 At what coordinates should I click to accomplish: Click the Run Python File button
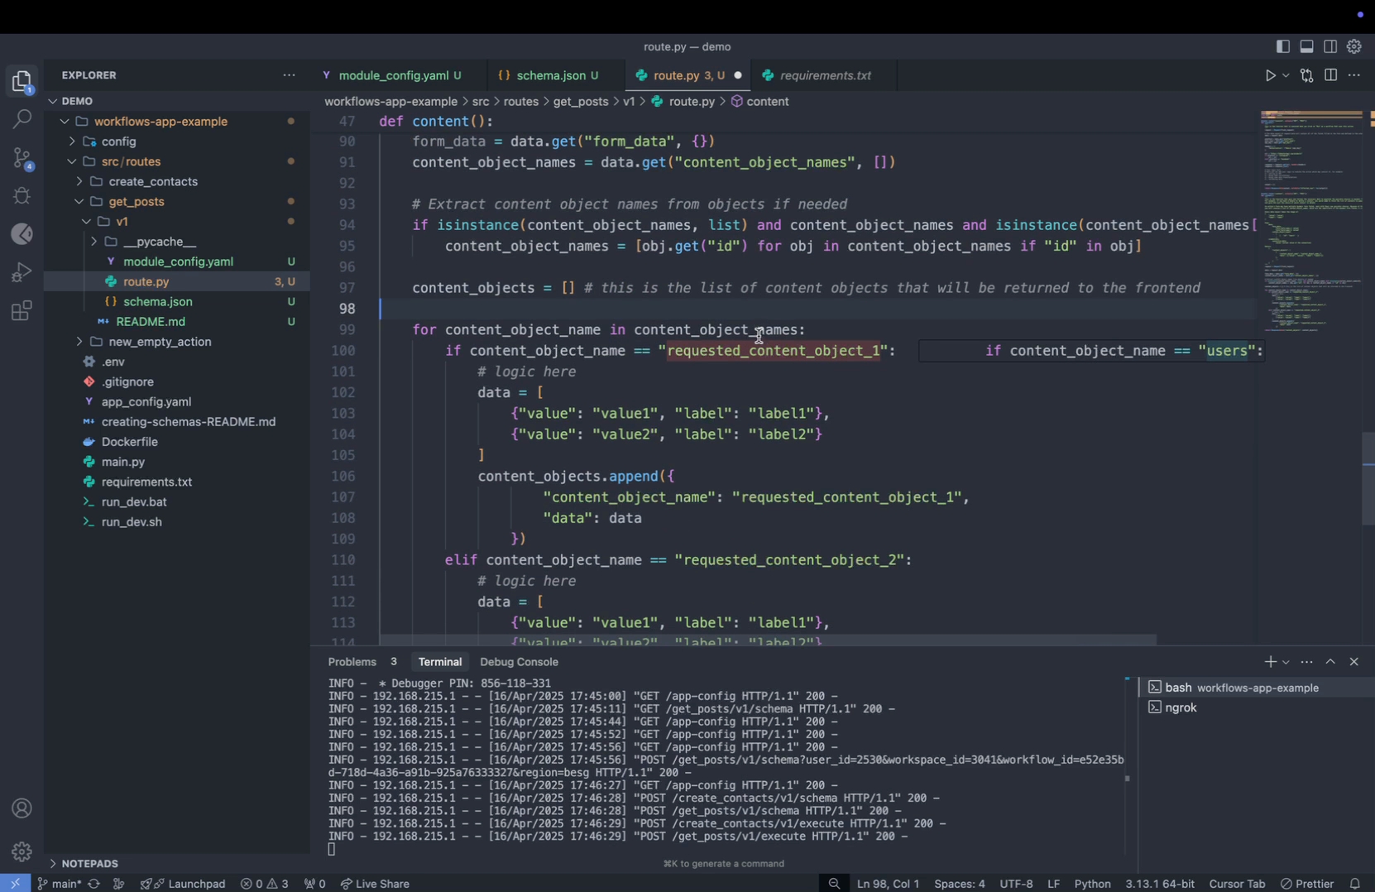[1270, 75]
